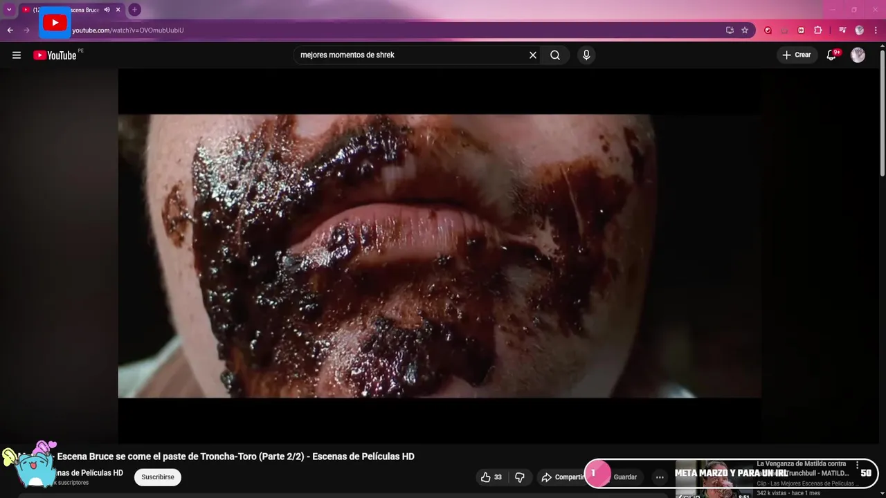Click the video title Escena Bruce text
This screenshot has width=886, height=498.
(235, 456)
